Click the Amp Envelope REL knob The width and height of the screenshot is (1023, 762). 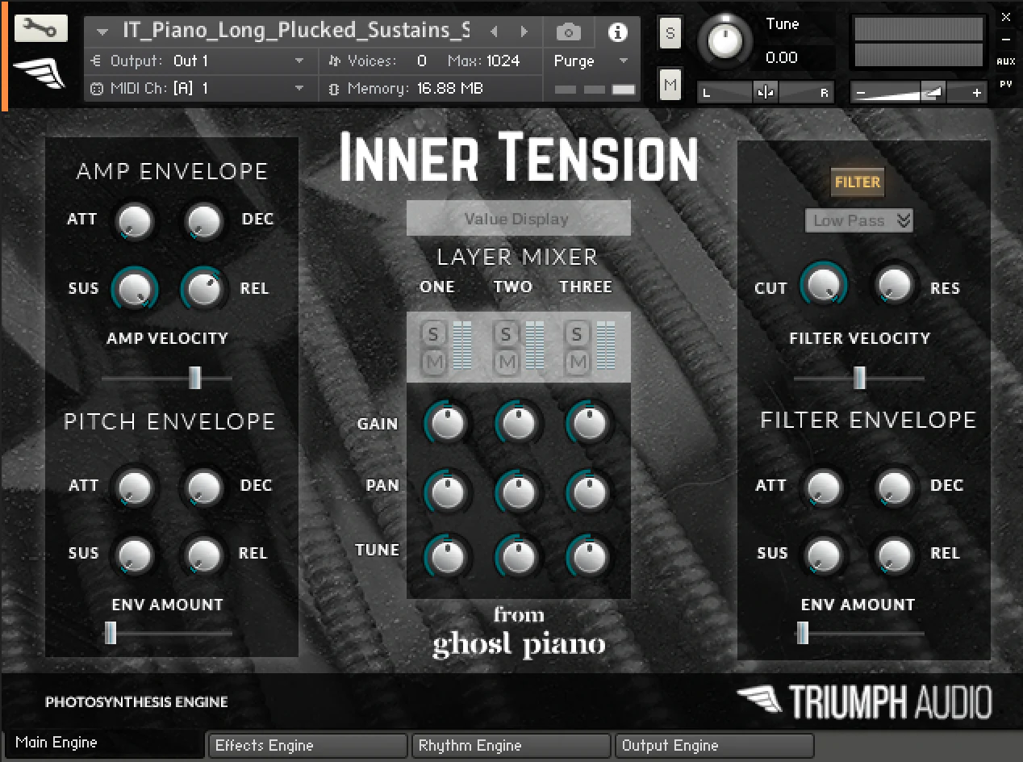(x=204, y=288)
